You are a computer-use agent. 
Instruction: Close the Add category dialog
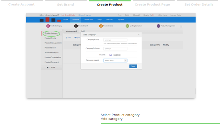(139, 34)
